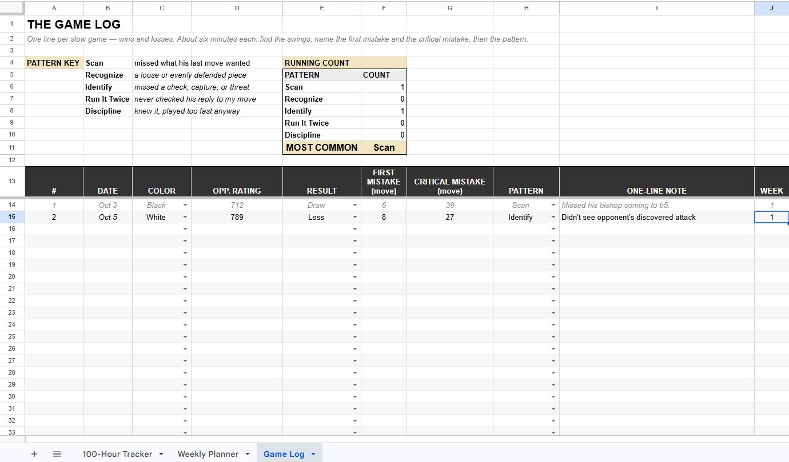This screenshot has height=462, width=789.
Task: Click the WEEK column header cell
Action: 771,182
